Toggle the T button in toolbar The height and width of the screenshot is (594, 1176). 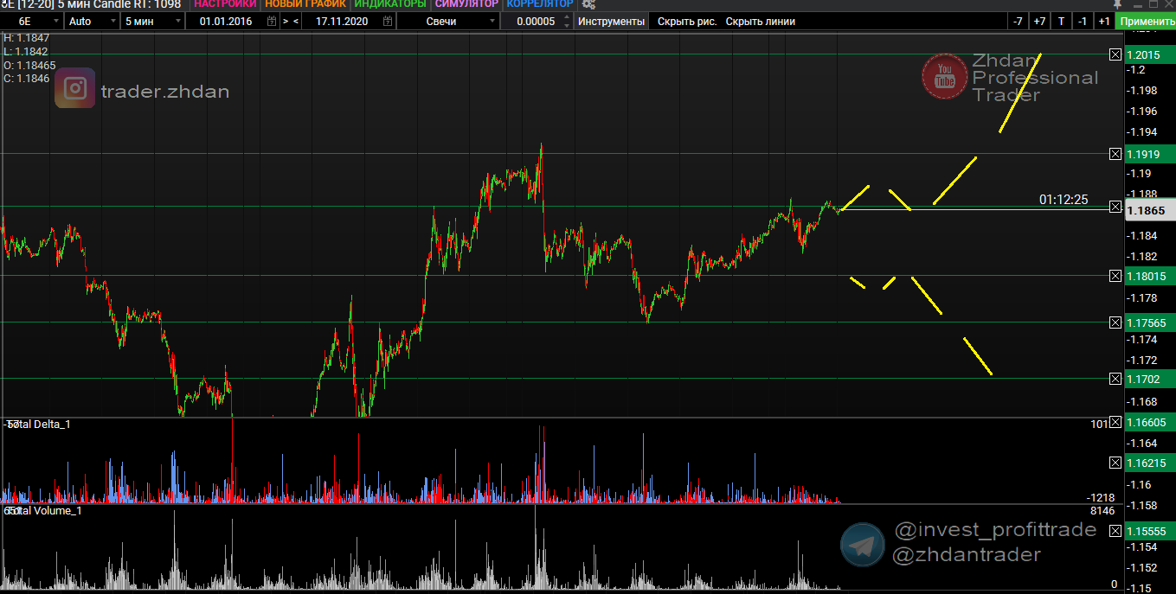tap(1061, 21)
